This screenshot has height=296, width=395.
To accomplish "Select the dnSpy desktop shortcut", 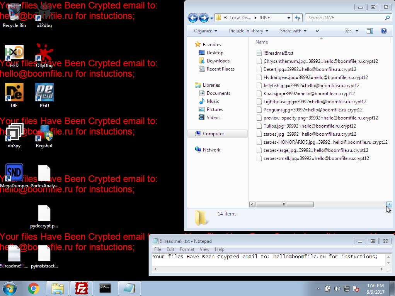I will click(14, 136).
